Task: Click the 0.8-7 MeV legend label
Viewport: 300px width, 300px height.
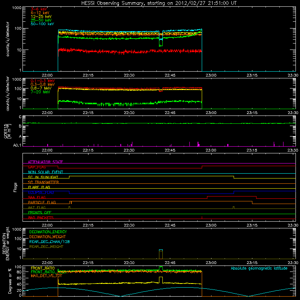Action: click(41, 88)
